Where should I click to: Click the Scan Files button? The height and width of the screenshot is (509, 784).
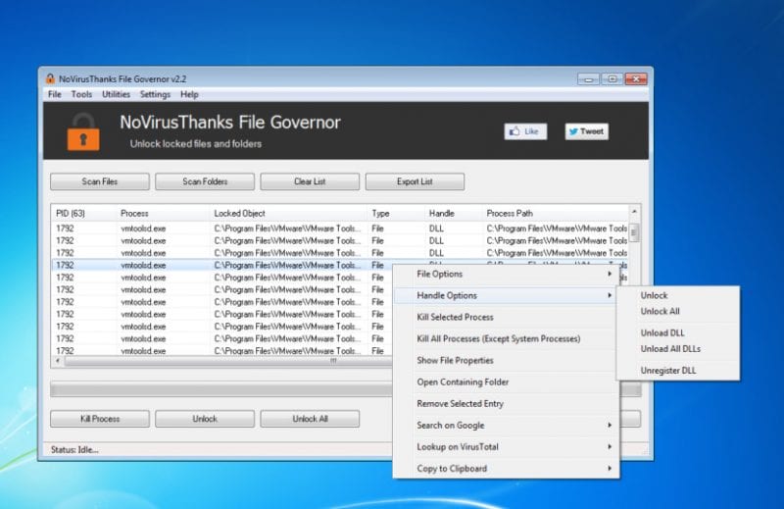point(100,181)
